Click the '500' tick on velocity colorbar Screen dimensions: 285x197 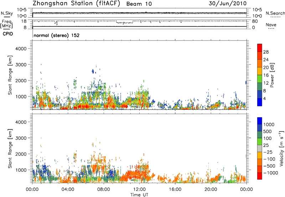268,131
